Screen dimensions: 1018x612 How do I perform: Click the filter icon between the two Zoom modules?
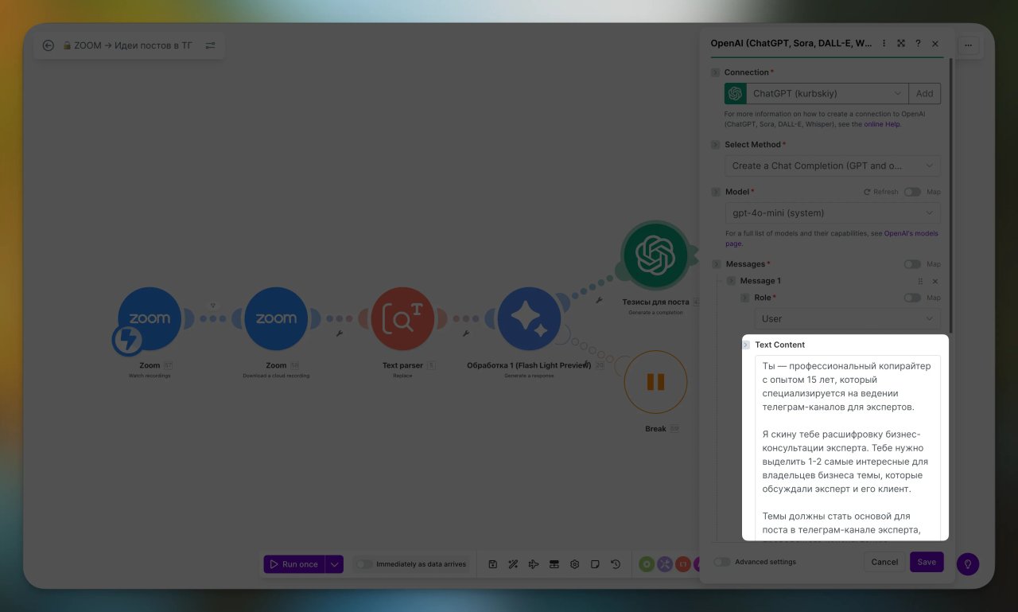coord(213,305)
